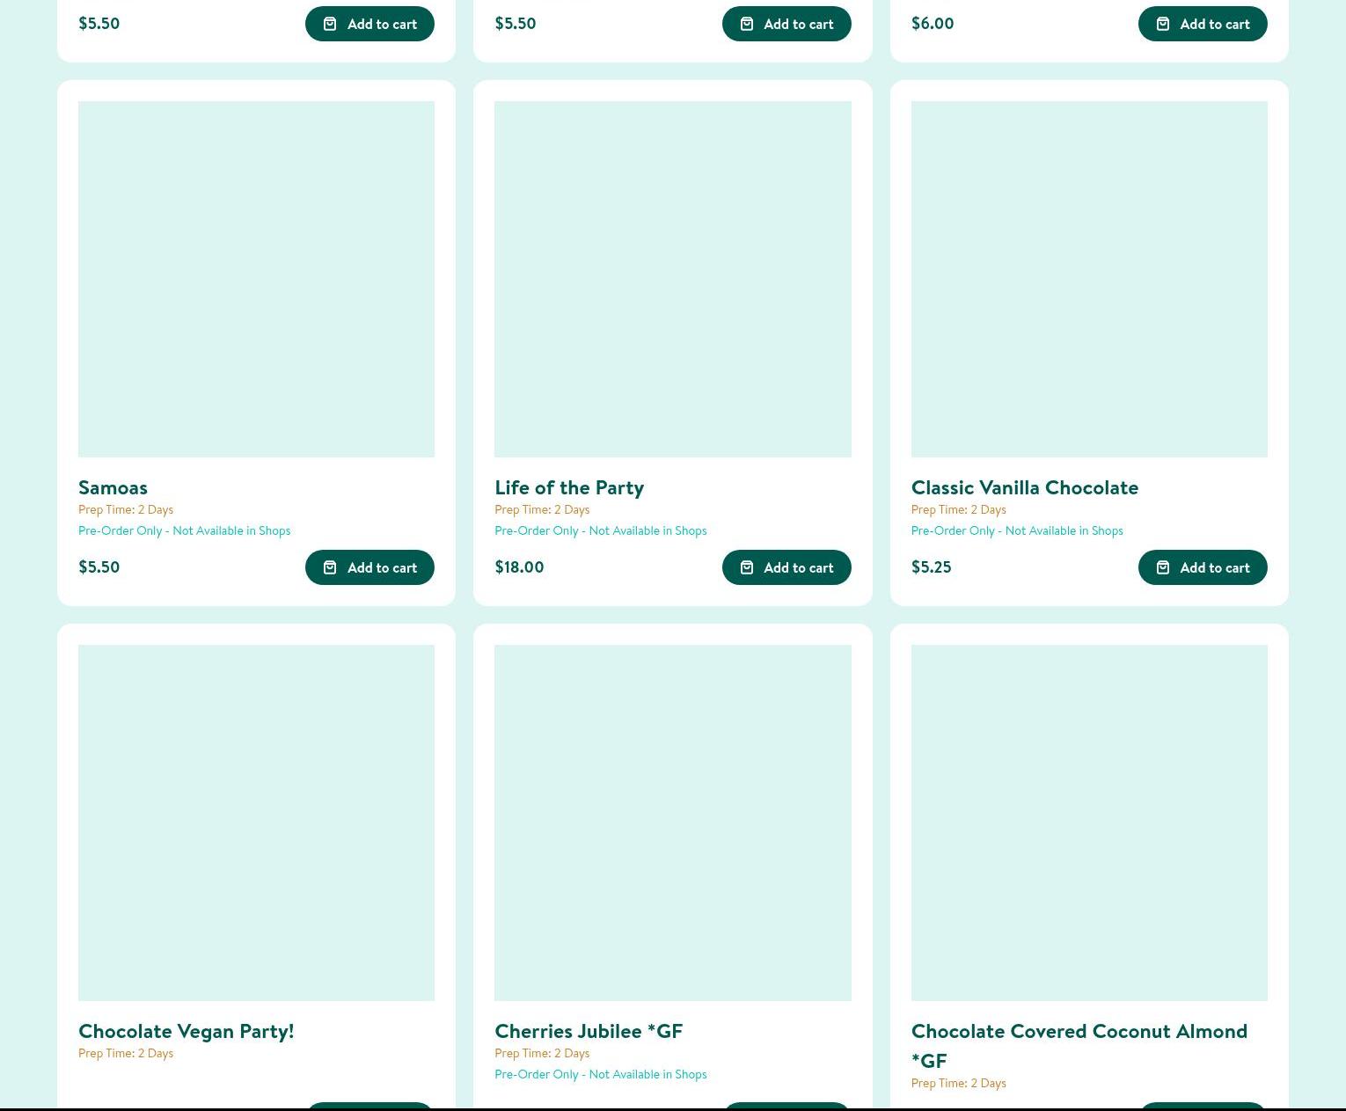Image resolution: width=1346 pixels, height=1111 pixels.
Task: Click the $18.00 price label
Action: (x=519, y=567)
